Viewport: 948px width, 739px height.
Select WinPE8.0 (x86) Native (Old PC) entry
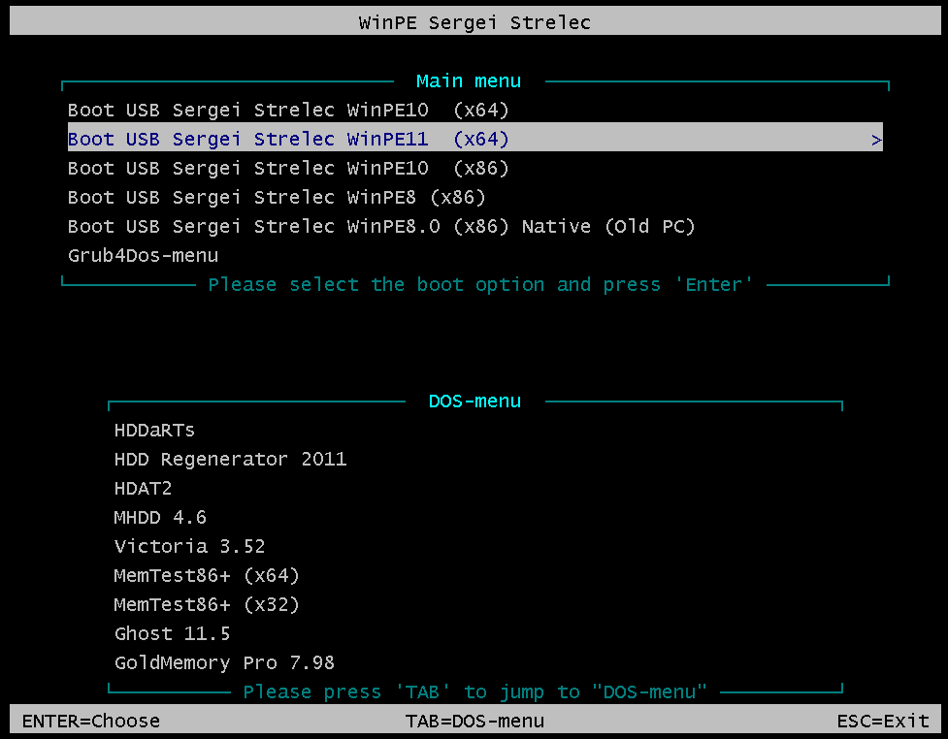click(x=381, y=226)
